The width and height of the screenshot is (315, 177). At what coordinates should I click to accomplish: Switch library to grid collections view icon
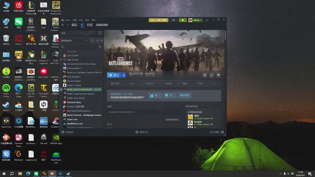100,33
